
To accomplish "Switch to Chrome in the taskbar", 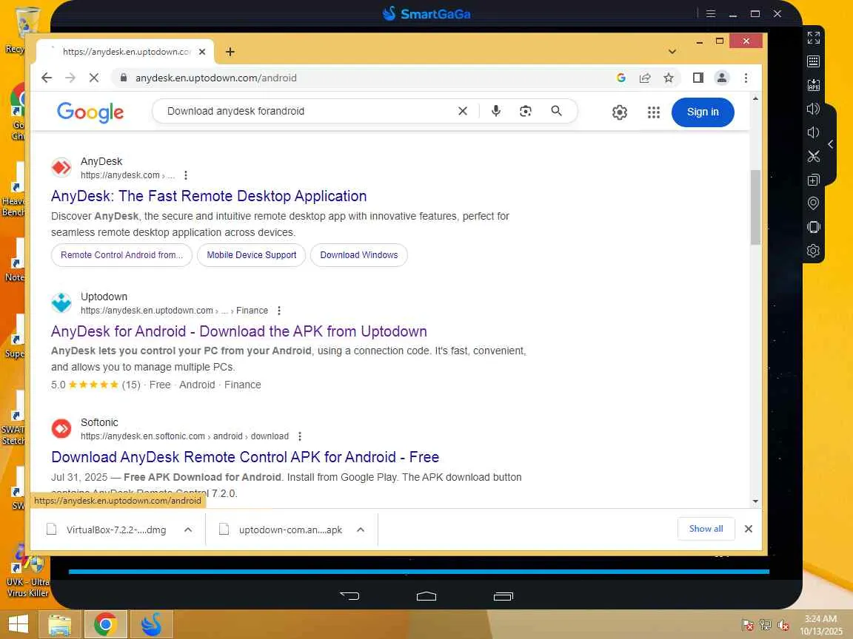I will [x=106, y=624].
